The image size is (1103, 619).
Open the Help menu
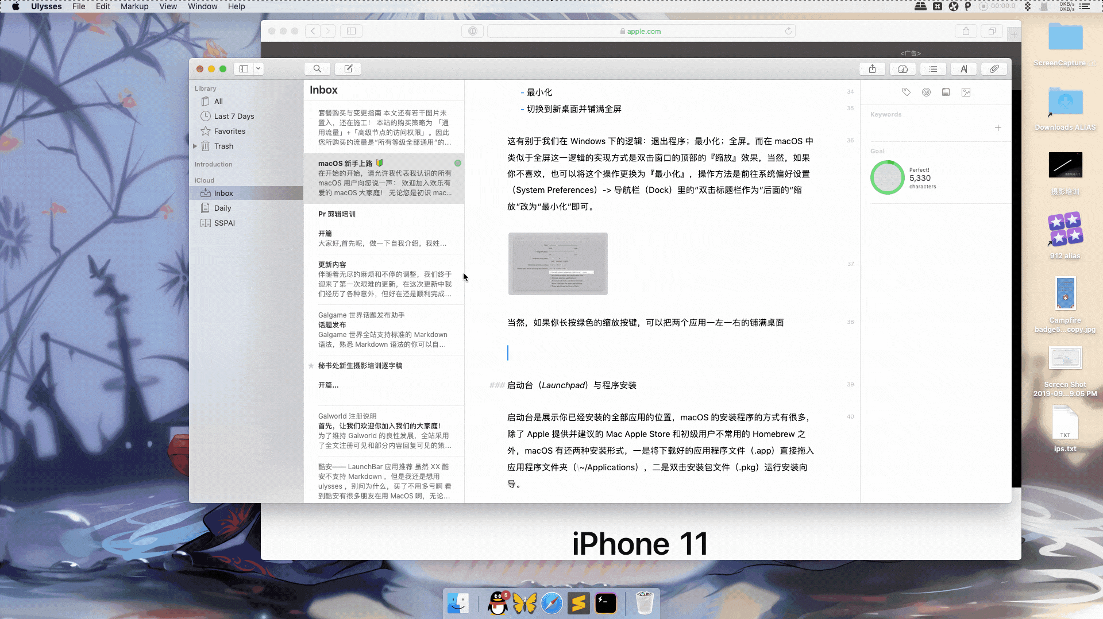click(x=236, y=6)
